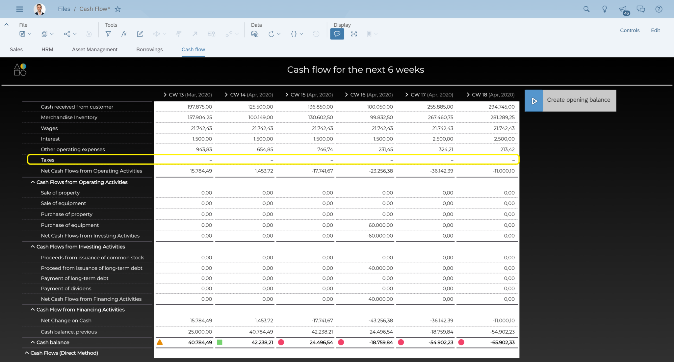Toggle the favorite star next to Cash Flow
Screen dimensions: 674x362
coord(118,9)
